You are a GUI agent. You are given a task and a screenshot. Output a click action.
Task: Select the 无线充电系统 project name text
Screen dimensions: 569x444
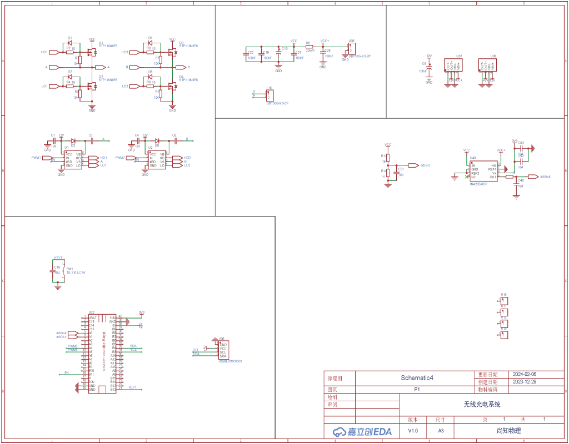(482, 405)
